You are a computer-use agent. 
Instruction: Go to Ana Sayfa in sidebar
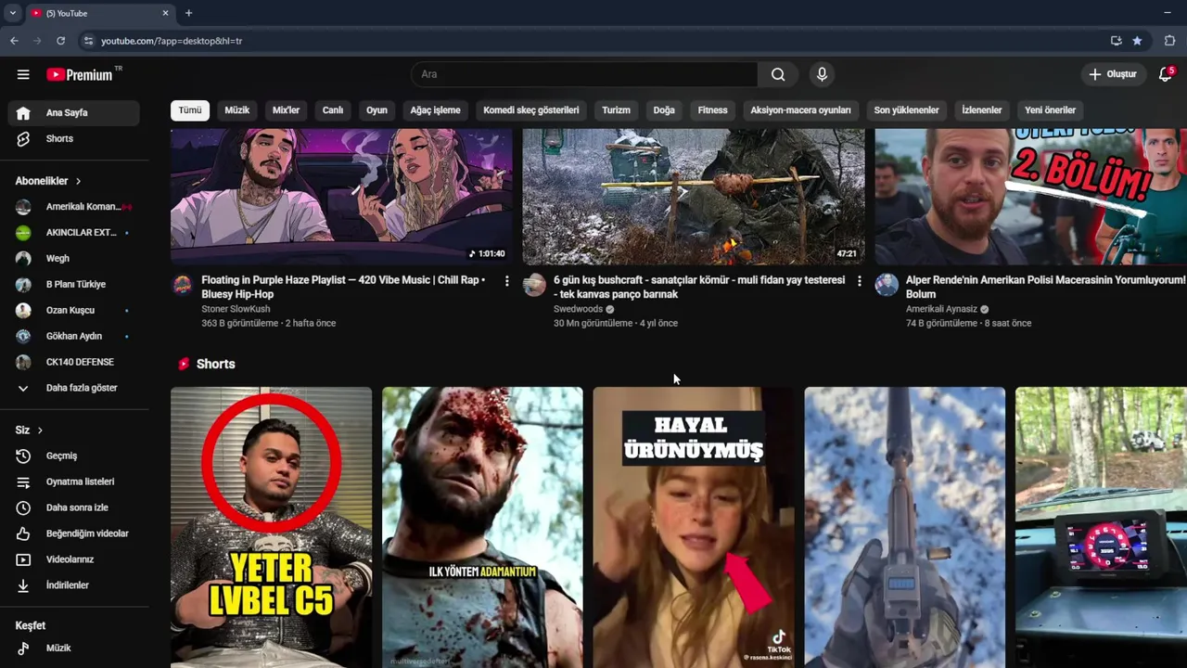pyautogui.click(x=74, y=112)
